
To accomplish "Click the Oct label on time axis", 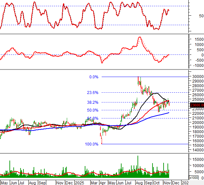I will [x=157, y=182].
